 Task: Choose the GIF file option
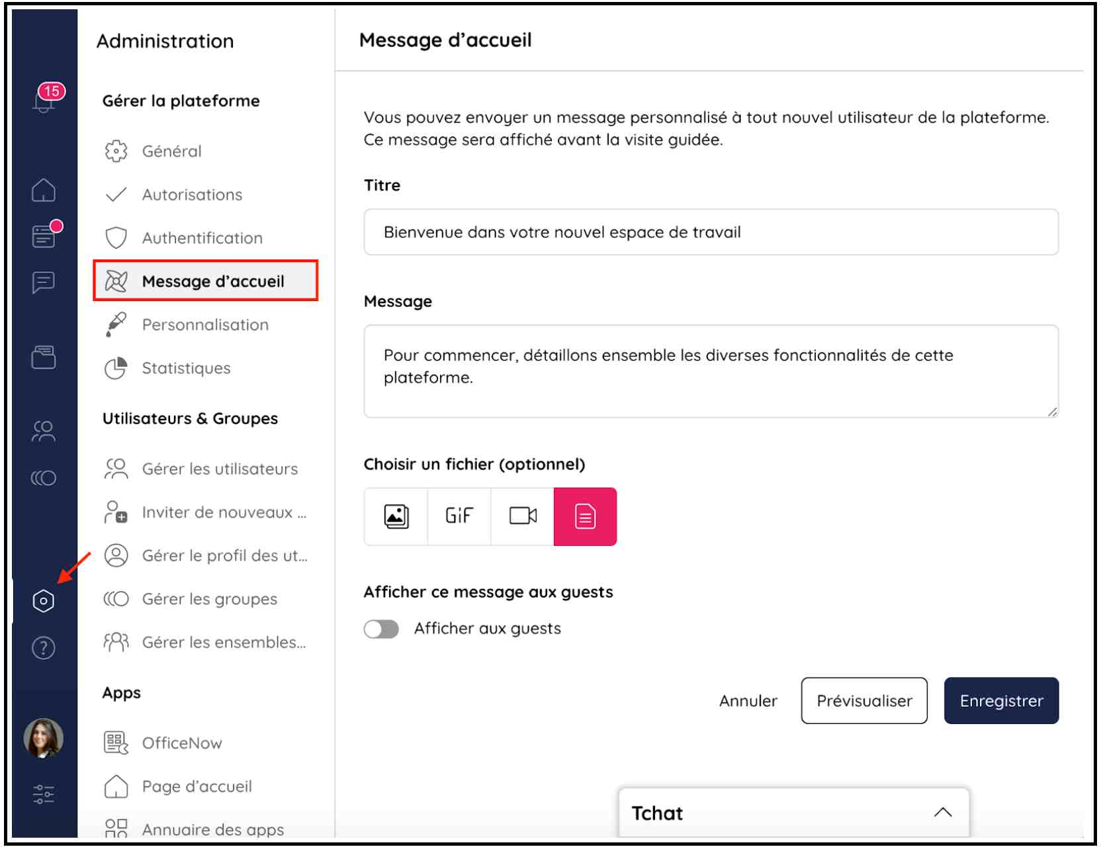point(459,516)
